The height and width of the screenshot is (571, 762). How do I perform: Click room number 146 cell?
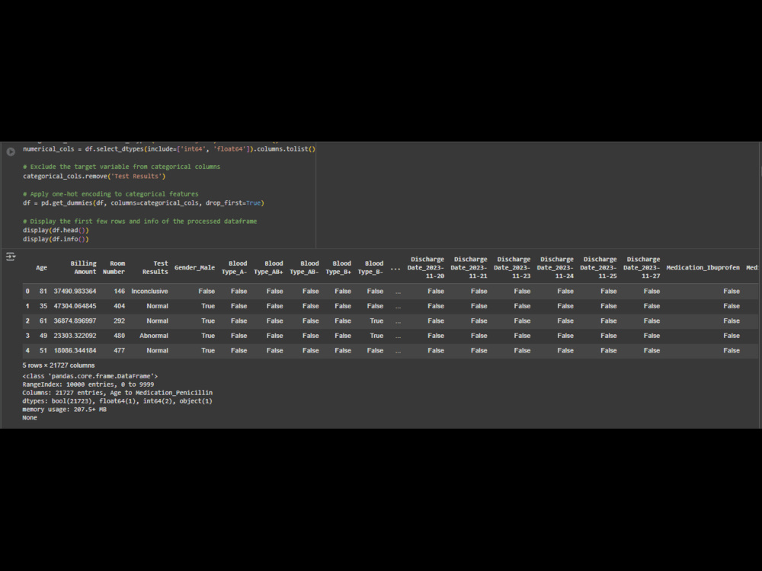(x=120, y=292)
